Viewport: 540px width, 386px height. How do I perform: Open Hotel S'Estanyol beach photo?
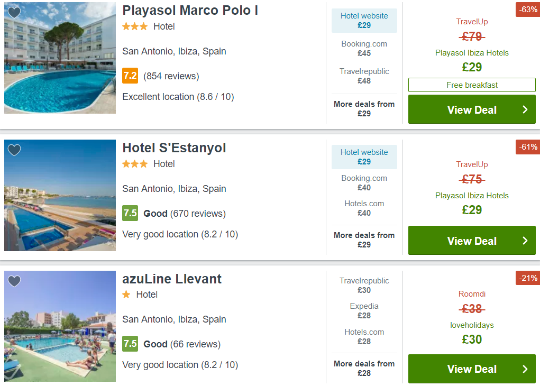[x=60, y=195]
